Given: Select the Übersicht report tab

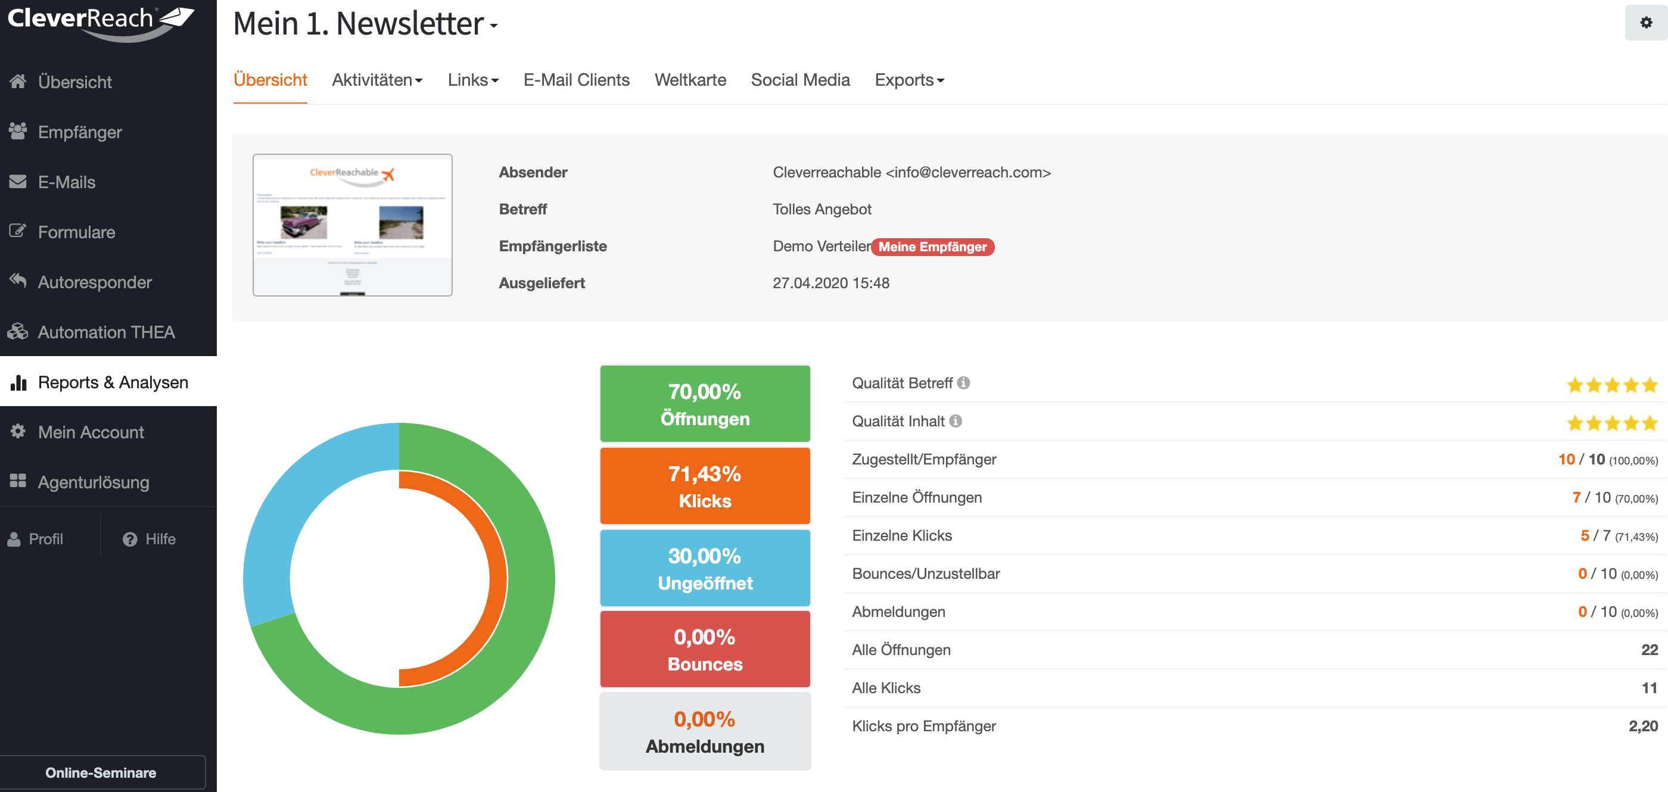Looking at the screenshot, I should click(270, 80).
